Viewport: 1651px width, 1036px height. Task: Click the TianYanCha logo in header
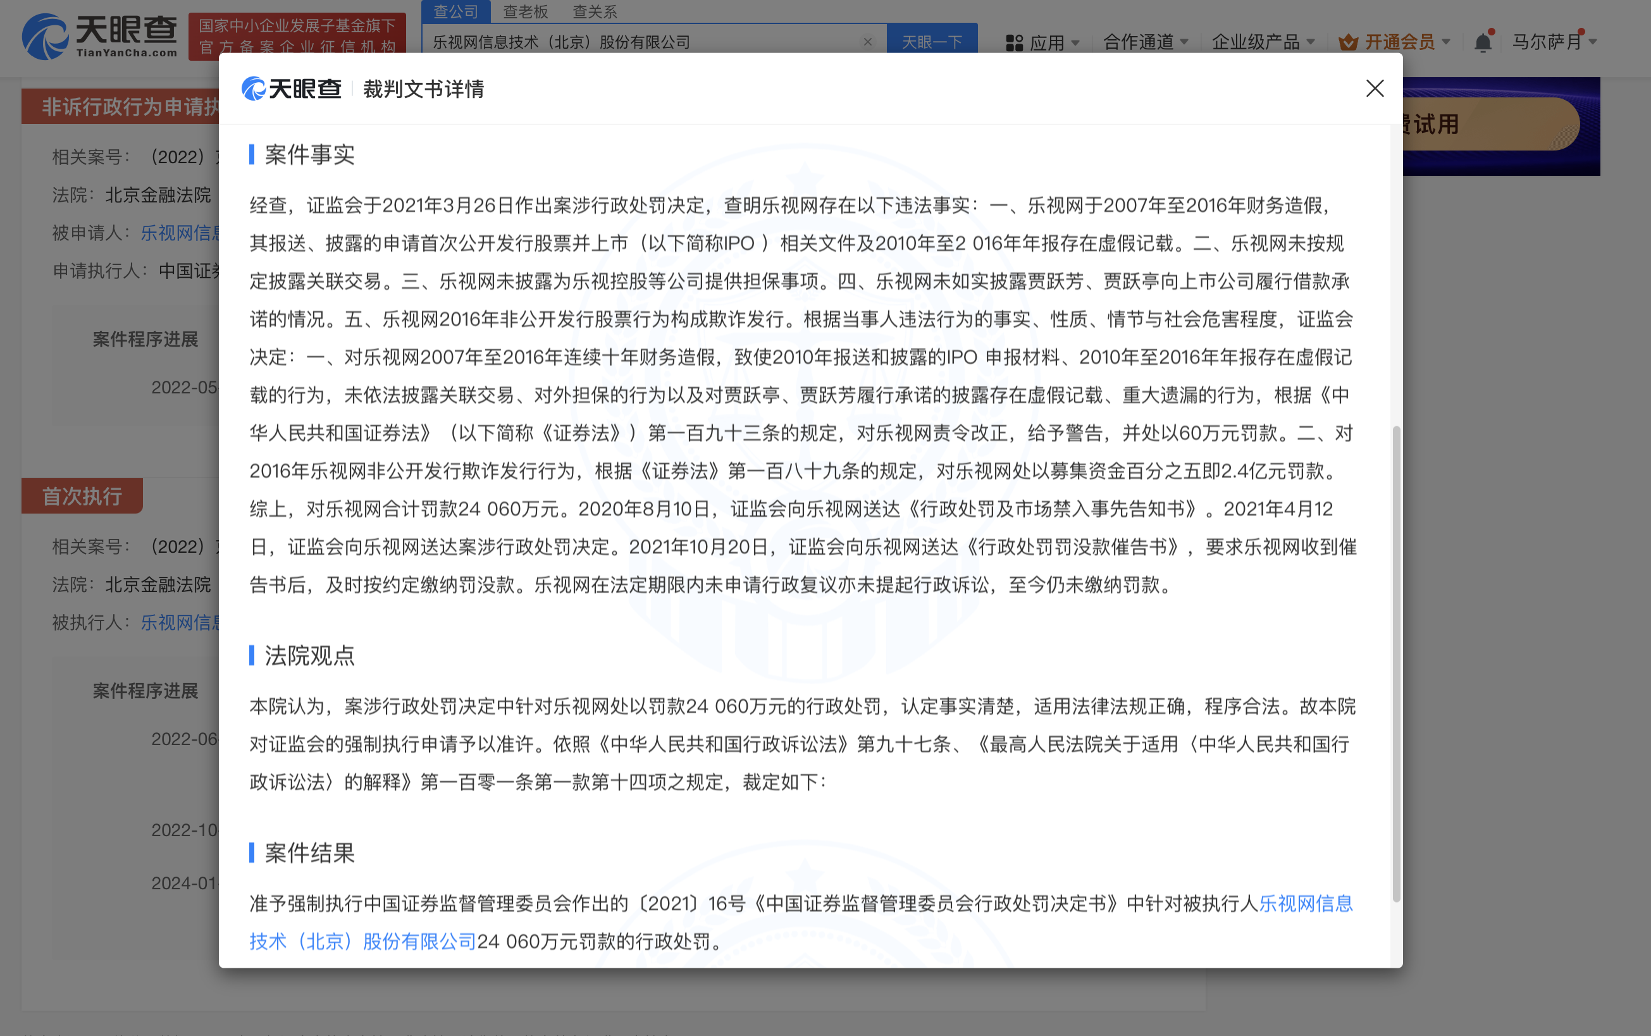[x=99, y=35]
